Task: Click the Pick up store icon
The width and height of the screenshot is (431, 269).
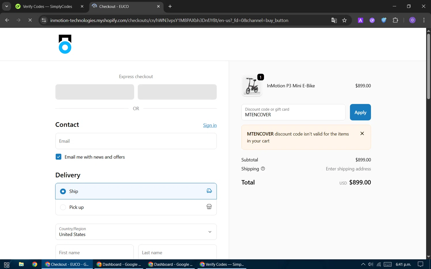Action: [x=209, y=207]
